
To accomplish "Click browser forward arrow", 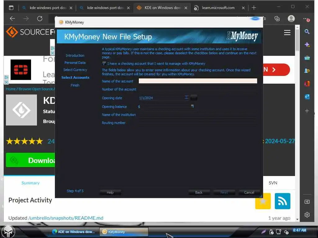I will tap(26, 19).
